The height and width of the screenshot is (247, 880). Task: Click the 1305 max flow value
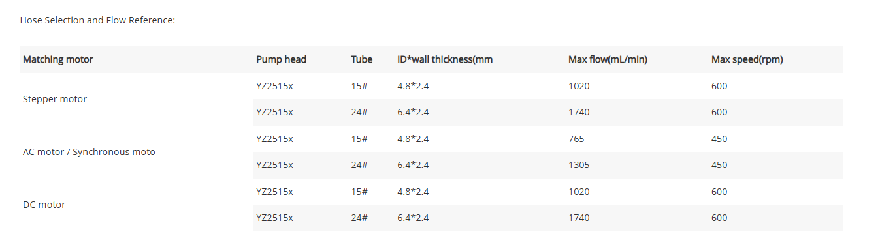[579, 165]
